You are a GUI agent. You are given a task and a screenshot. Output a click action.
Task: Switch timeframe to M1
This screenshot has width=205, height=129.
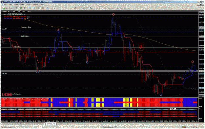tap(97, 8)
